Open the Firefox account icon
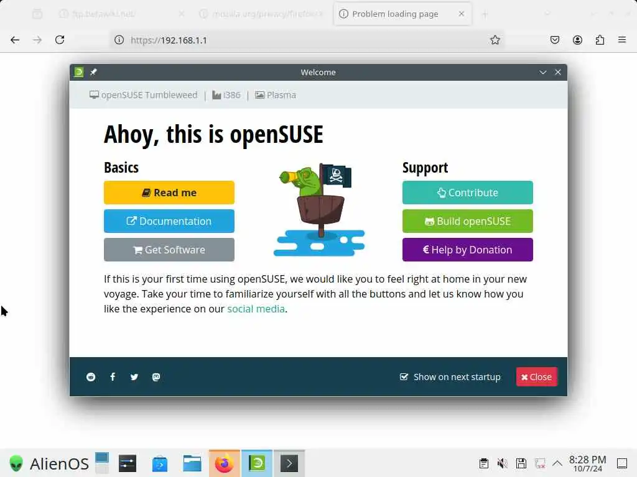Viewport: 637px width, 477px height. pyautogui.click(x=577, y=40)
